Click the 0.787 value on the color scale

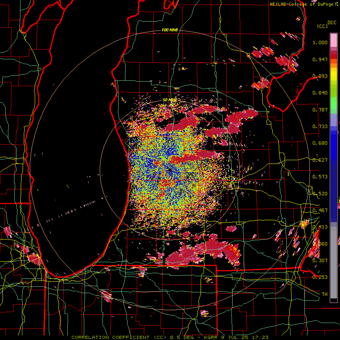320,110
